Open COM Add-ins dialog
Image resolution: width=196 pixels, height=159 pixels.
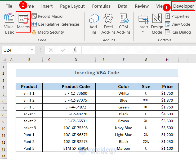[123, 24]
